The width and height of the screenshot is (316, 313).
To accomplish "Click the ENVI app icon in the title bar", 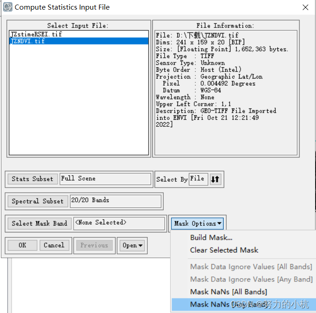I will (x=8, y=7).
